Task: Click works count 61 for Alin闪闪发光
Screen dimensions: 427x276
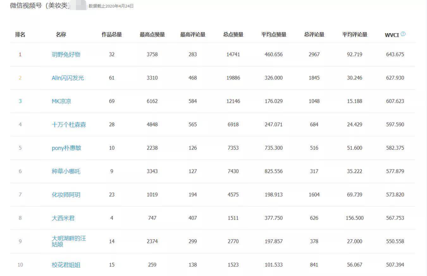Action: point(111,78)
